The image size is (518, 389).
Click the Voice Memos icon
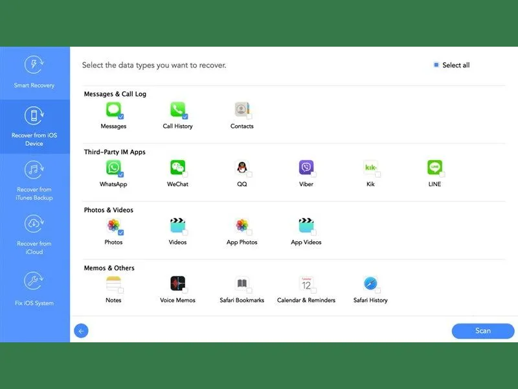click(x=177, y=283)
